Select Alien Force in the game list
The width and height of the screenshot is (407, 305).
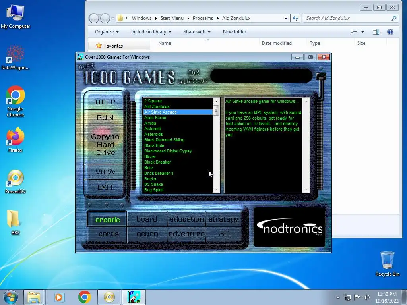point(178,118)
